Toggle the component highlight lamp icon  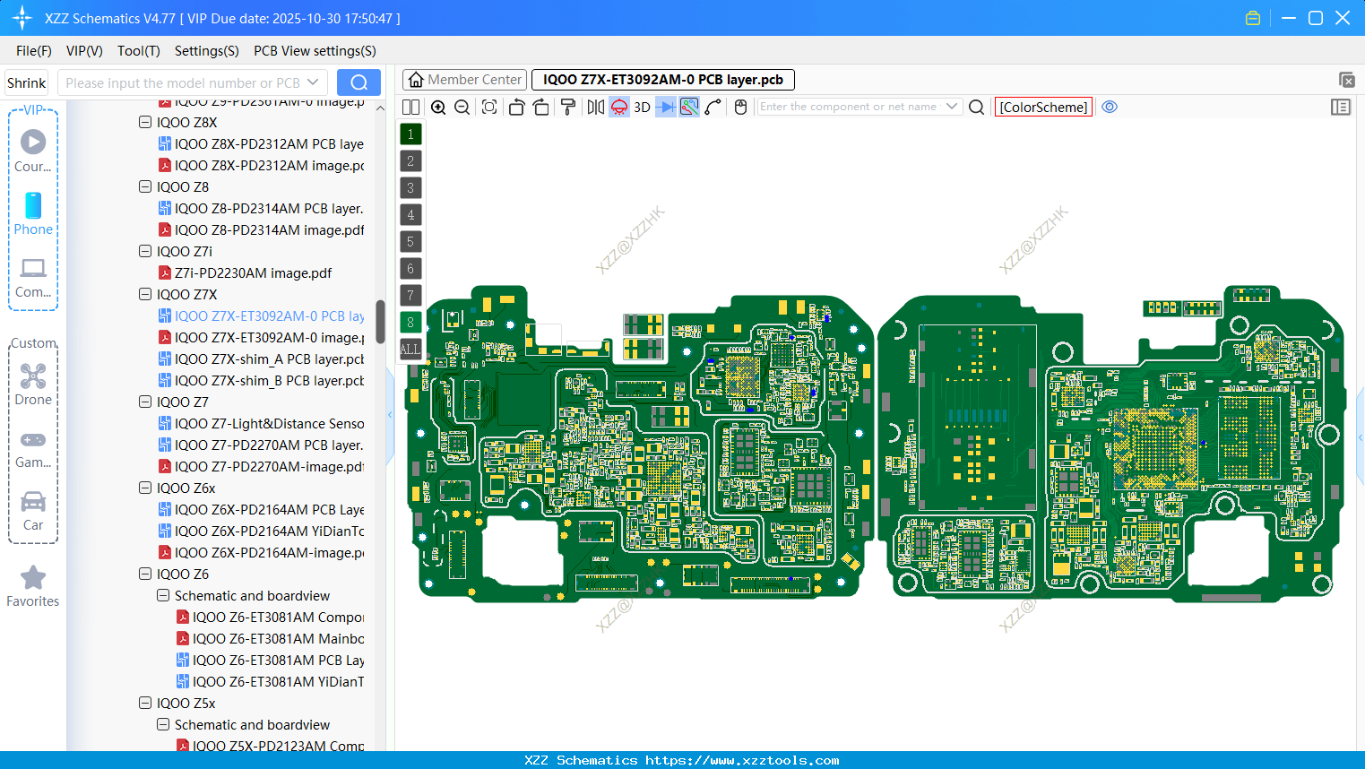pyautogui.click(x=618, y=107)
